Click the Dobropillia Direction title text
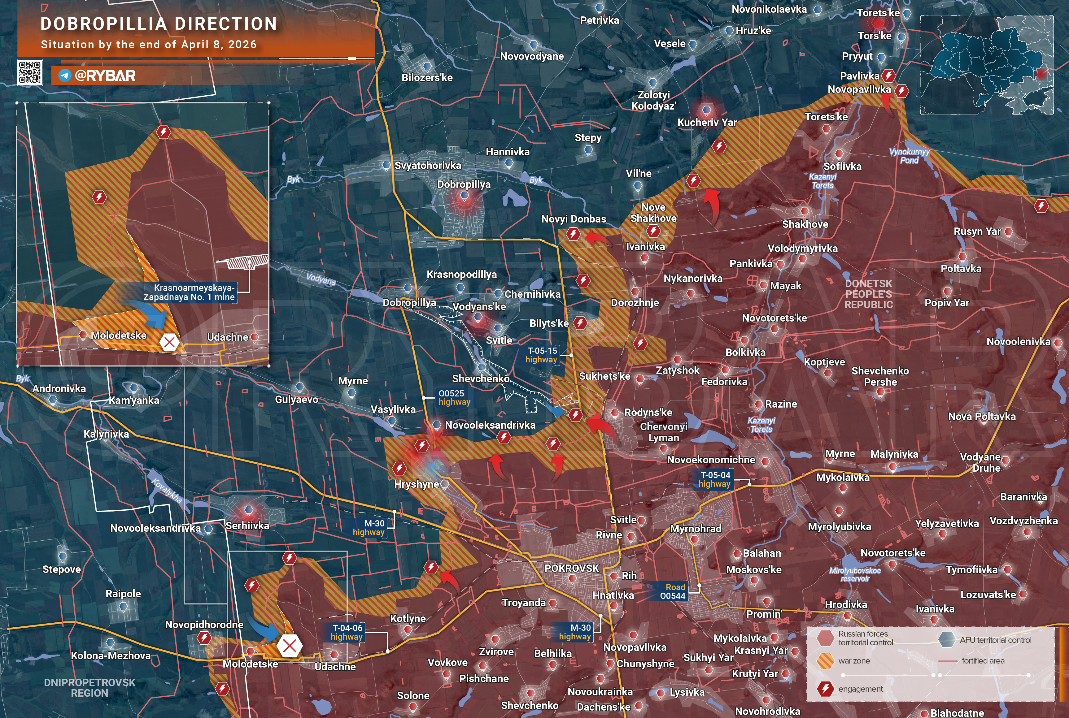This screenshot has height=718, width=1069. click(x=159, y=24)
